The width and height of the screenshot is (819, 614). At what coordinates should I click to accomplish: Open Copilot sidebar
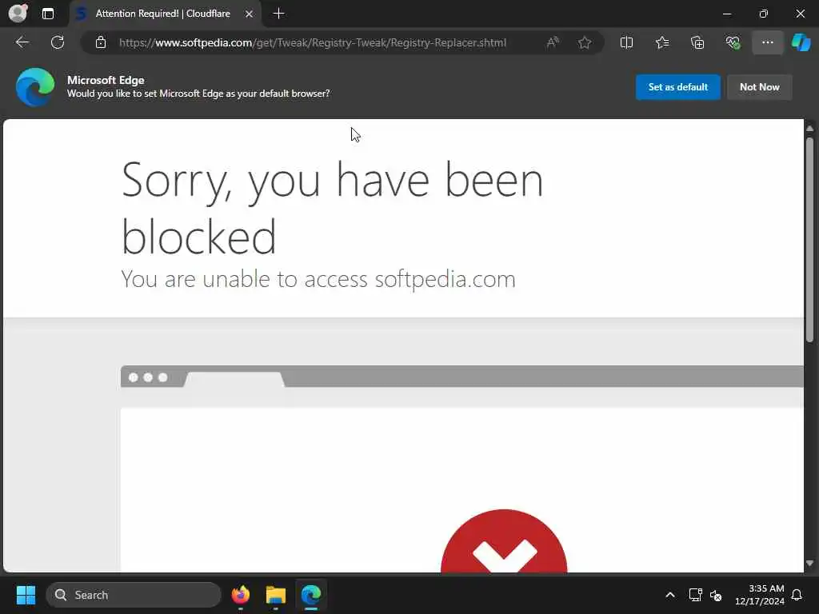point(801,42)
